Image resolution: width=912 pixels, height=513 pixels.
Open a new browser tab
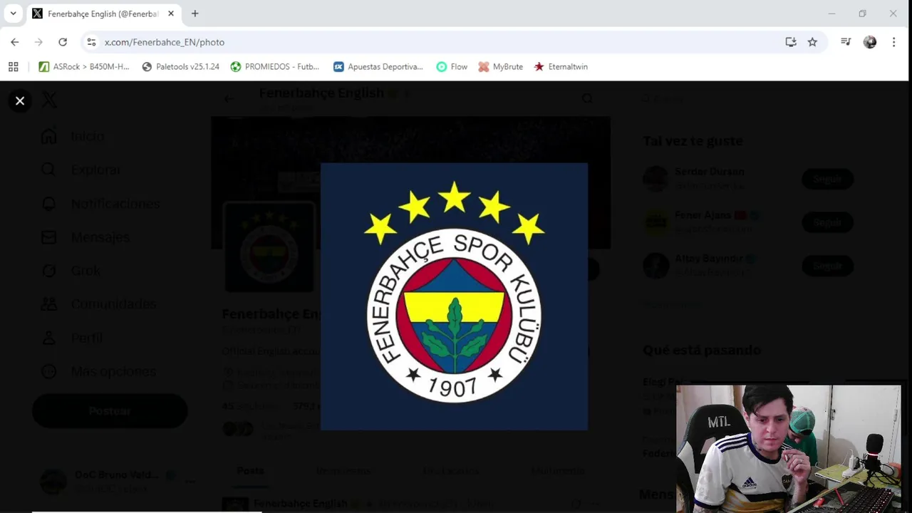195,14
